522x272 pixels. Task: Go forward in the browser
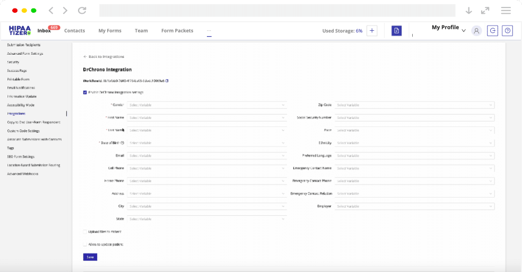coord(65,10)
